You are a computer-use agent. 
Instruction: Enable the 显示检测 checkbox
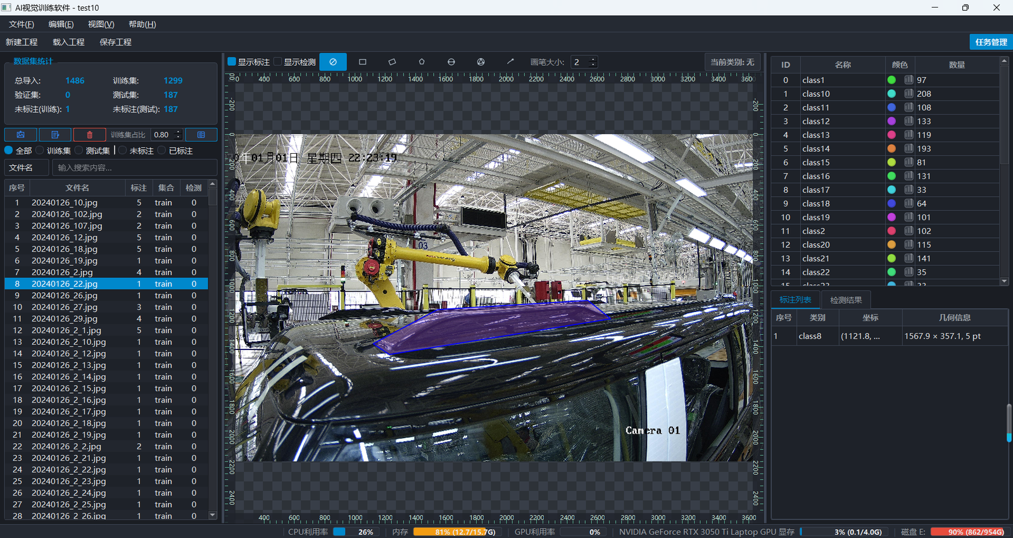tap(277, 62)
